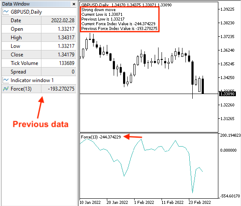241x206 pixels.
Task: Click the Open row label
Action: click(x=17, y=29)
